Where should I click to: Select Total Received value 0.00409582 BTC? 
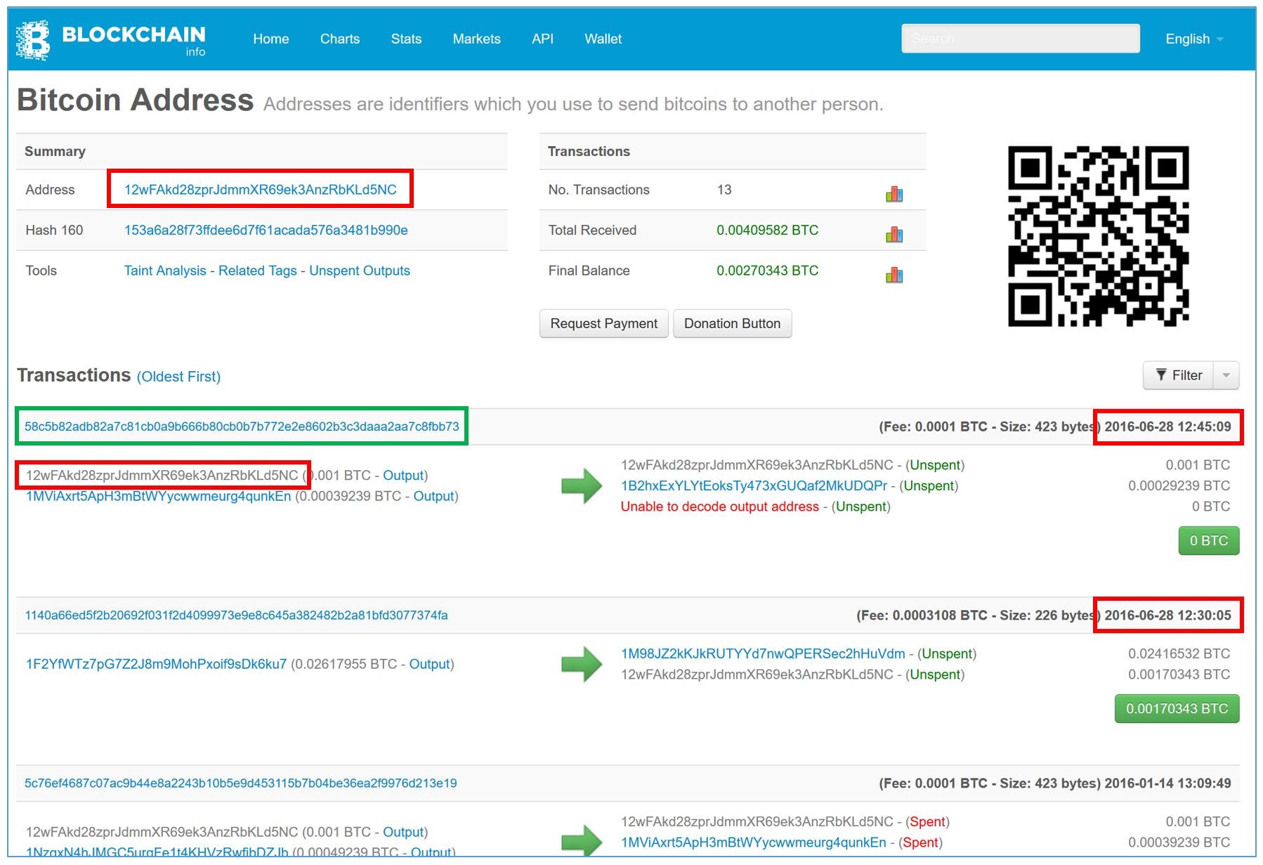click(768, 230)
